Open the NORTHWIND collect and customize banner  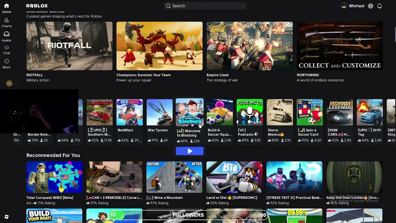pyautogui.click(x=340, y=46)
